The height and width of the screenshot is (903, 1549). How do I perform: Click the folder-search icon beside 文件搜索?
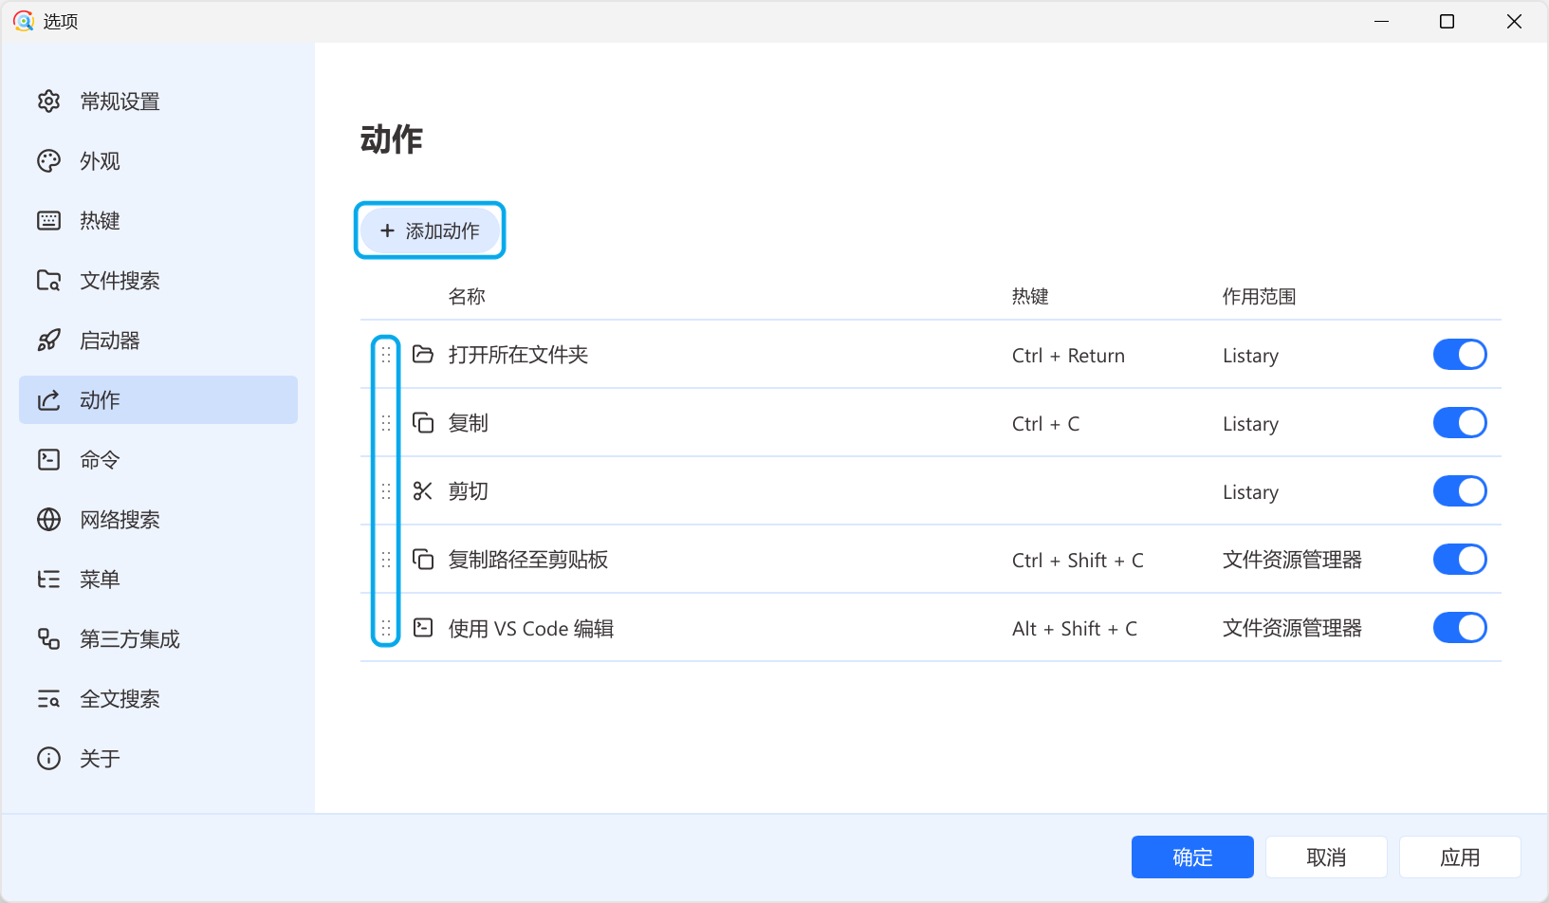pyautogui.click(x=48, y=281)
